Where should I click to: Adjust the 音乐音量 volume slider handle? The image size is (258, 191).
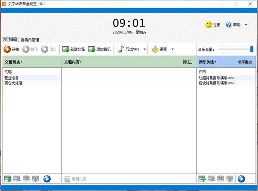pos(252,49)
